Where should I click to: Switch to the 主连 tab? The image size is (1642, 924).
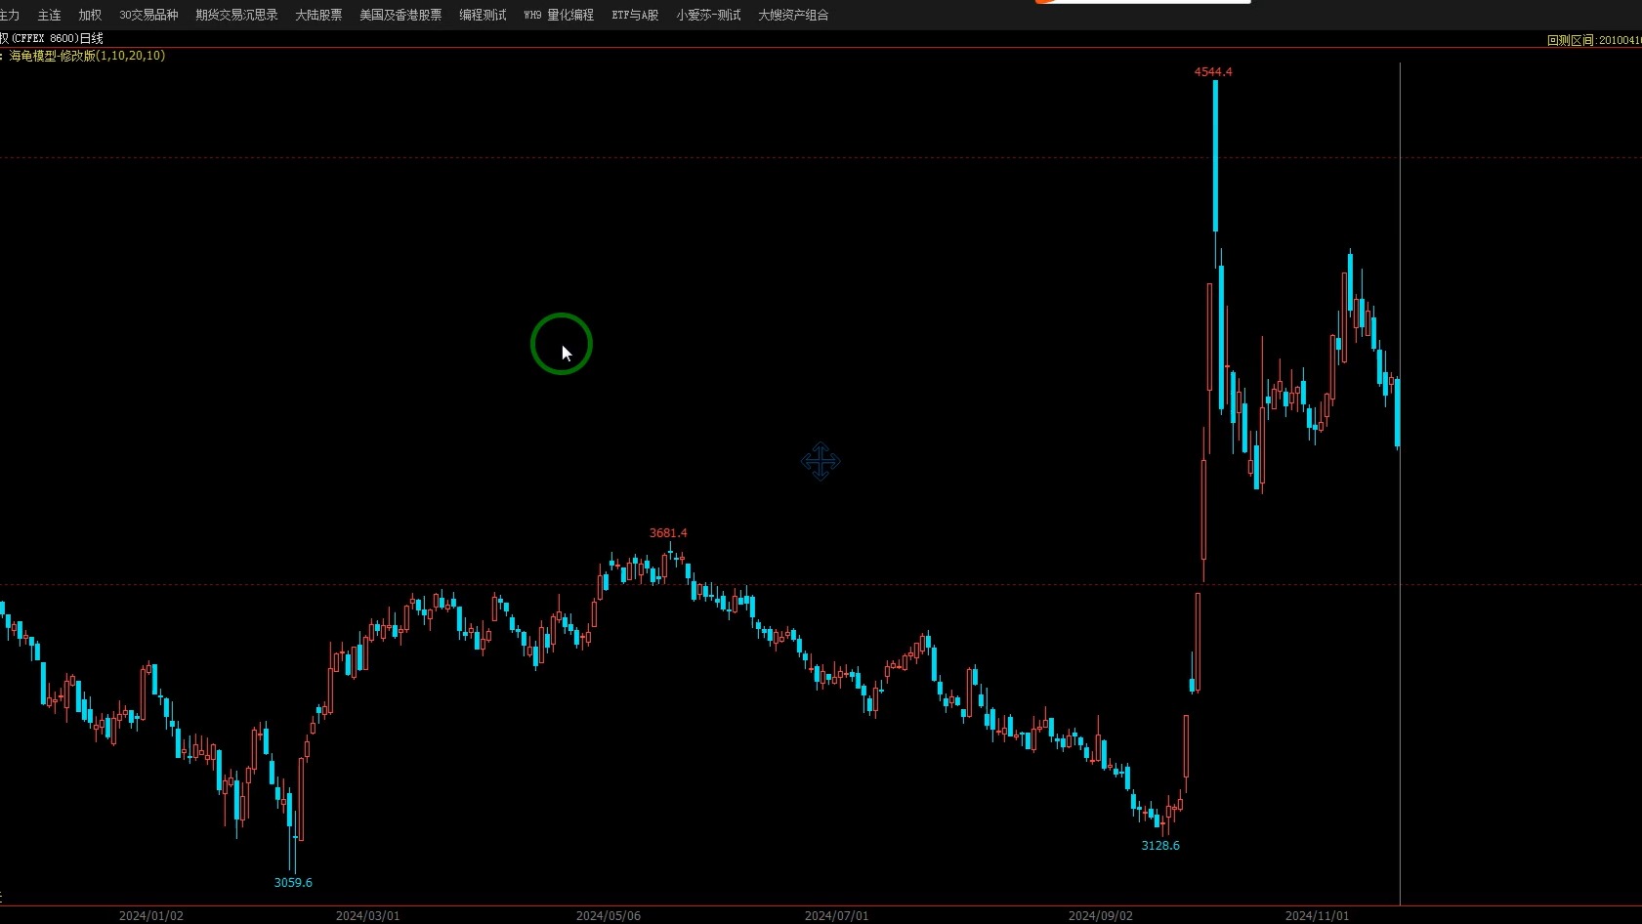49,15
